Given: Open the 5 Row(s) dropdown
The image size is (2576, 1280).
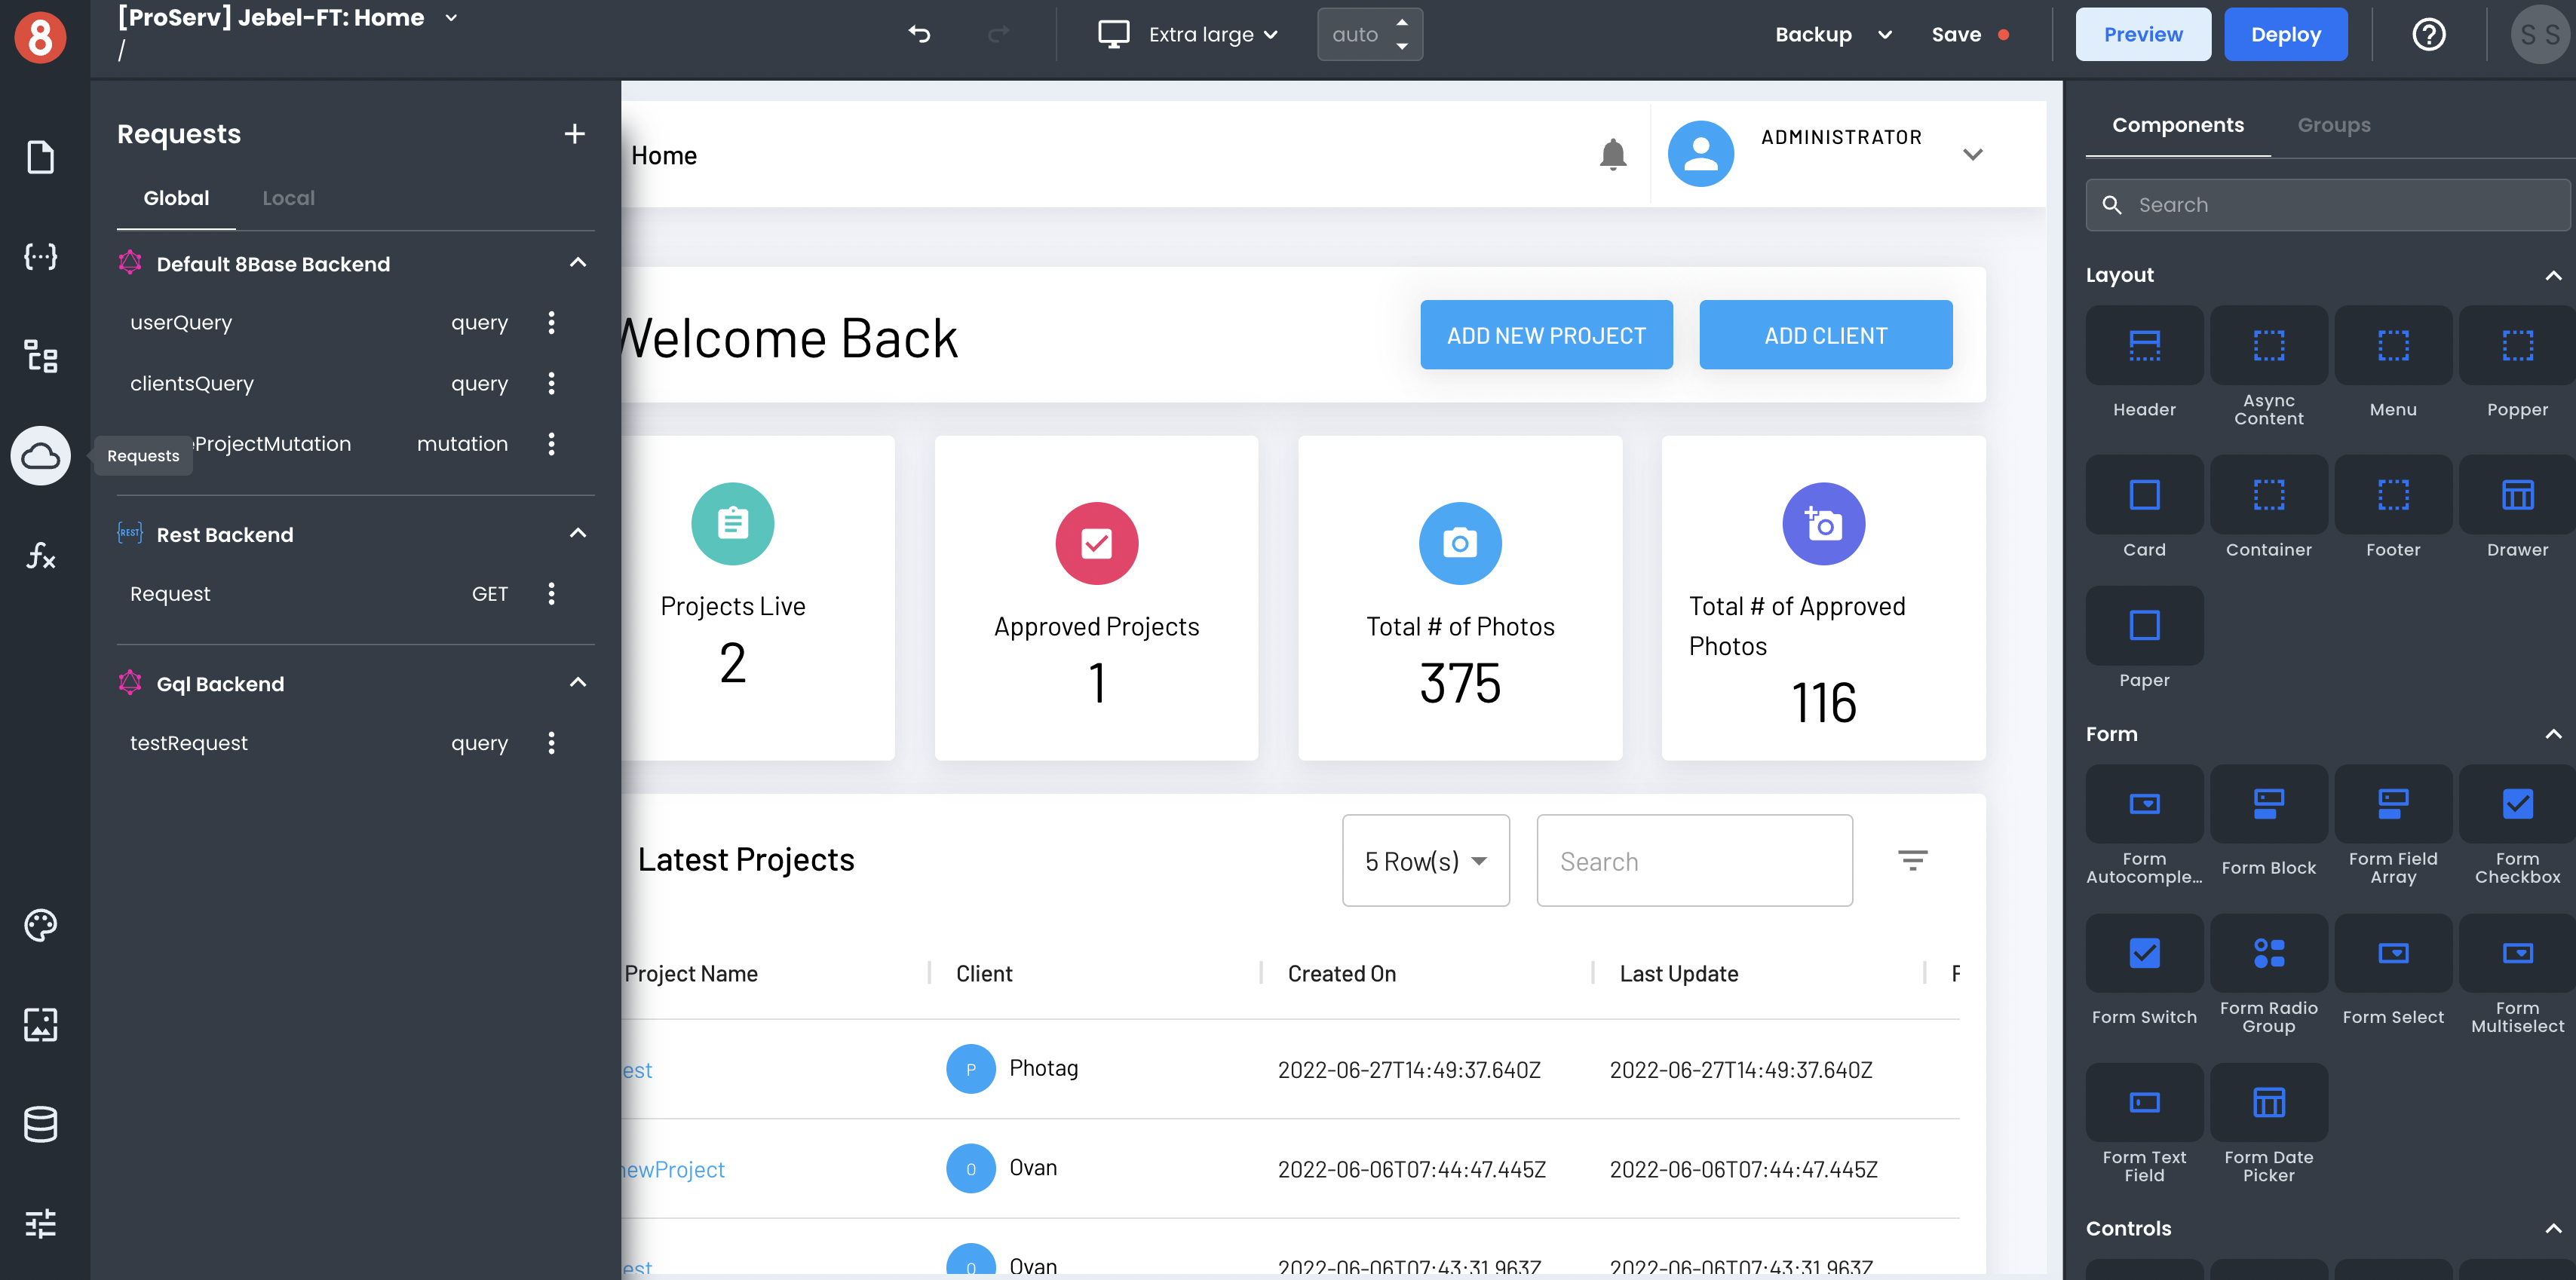Looking at the screenshot, I should point(1424,859).
